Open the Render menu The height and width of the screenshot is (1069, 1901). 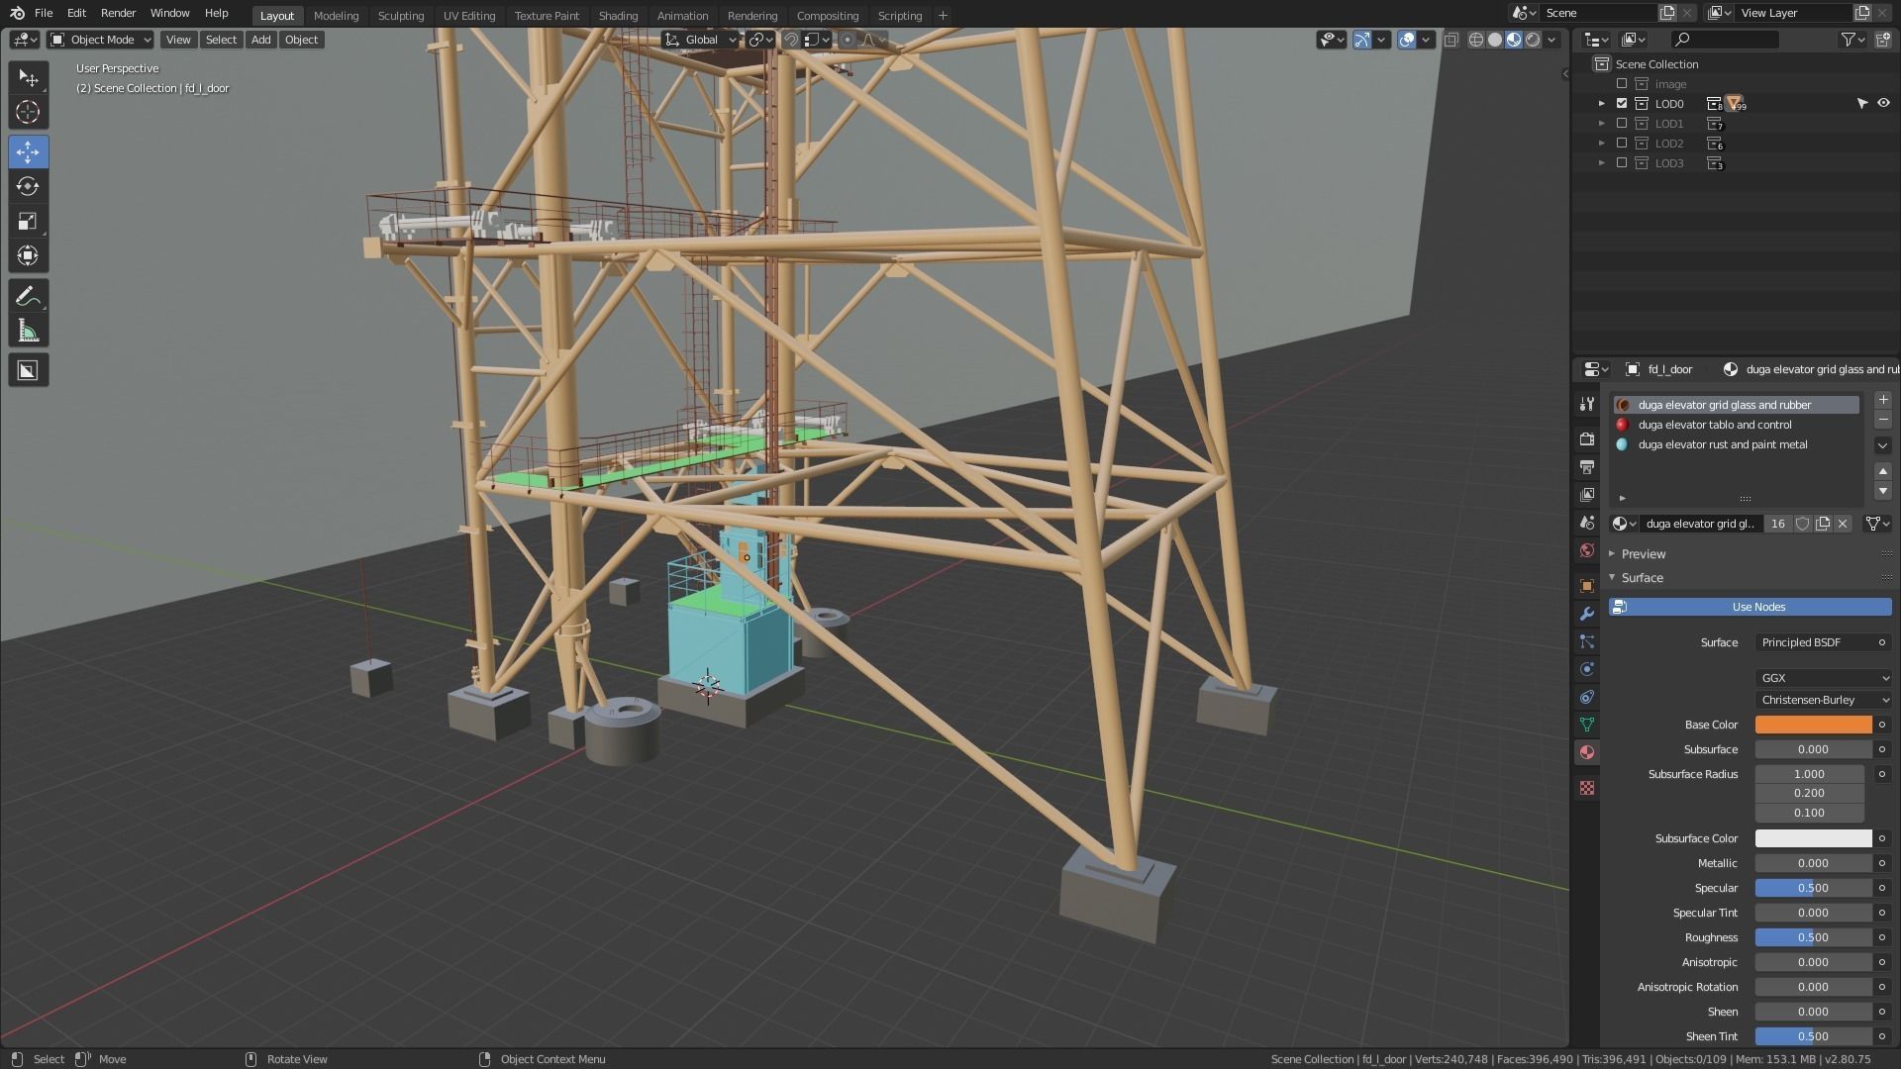pyautogui.click(x=118, y=13)
